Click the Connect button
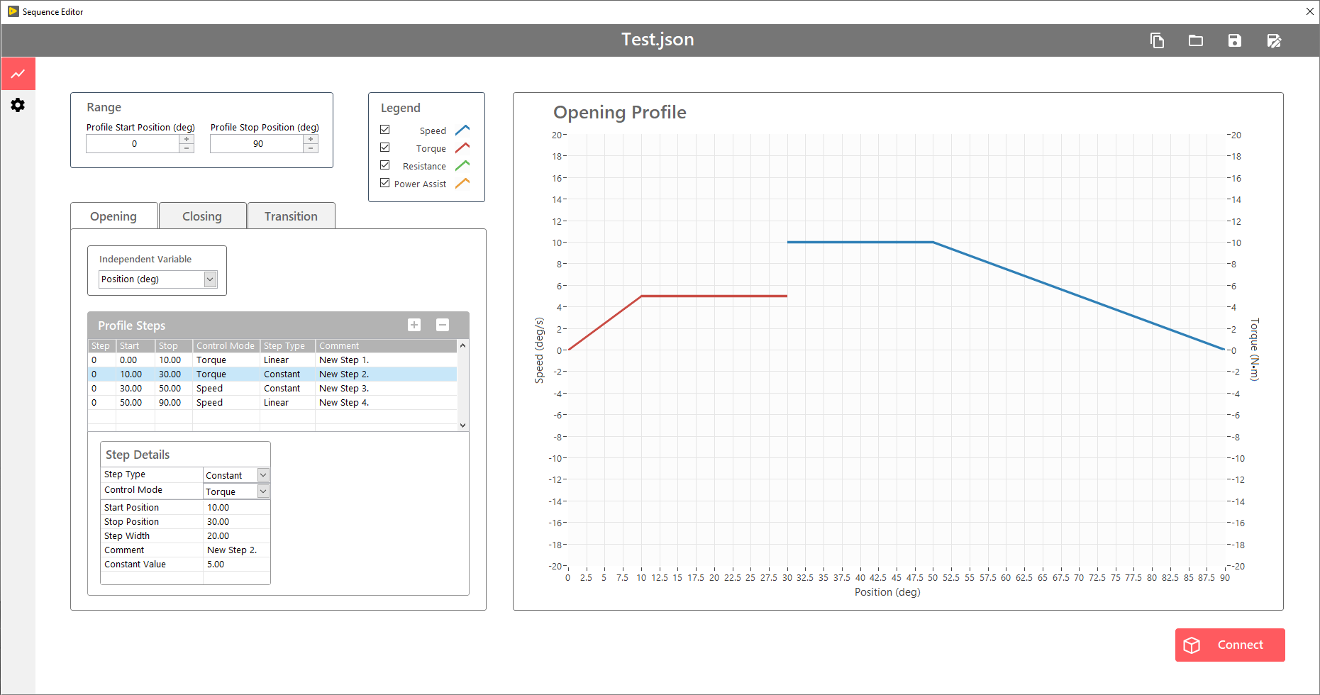This screenshot has height=695, width=1320. click(x=1230, y=645)
